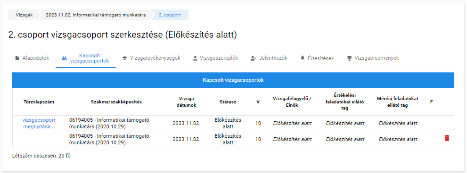
Task: Click the Alapadatok document icon
Action: [x=17, y=58]
